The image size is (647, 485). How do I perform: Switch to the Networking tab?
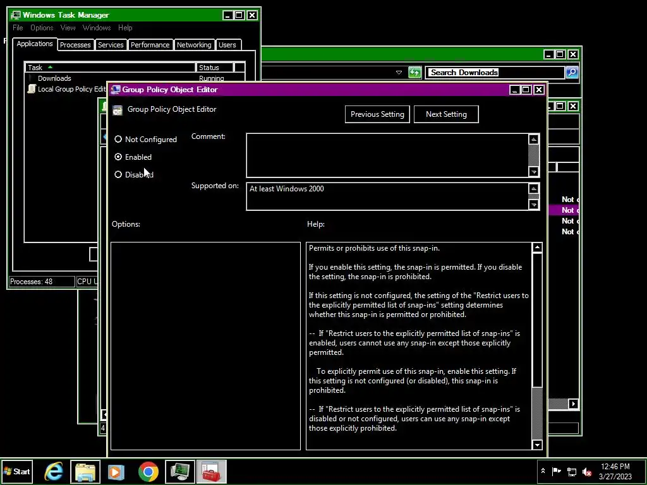(194, 45)
